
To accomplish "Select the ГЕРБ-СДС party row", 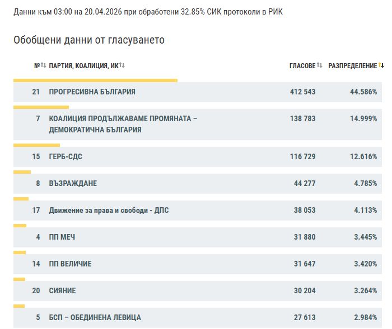I will point(66,156).
